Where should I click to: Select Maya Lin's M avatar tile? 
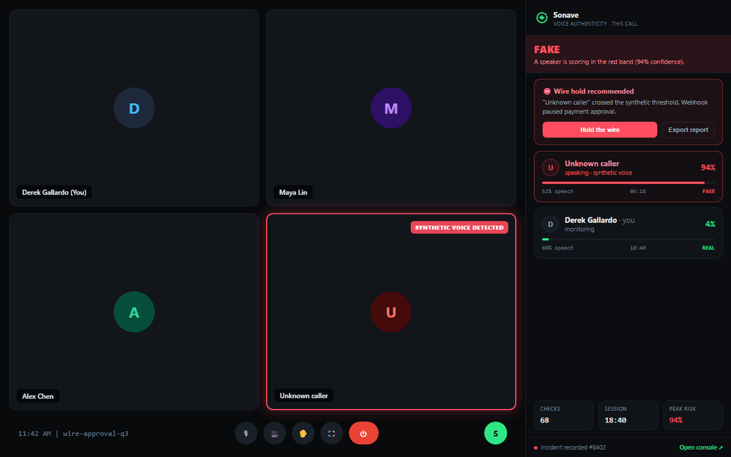391,108
